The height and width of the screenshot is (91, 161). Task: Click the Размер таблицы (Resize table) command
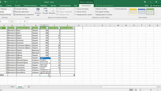tap(6, 15)
